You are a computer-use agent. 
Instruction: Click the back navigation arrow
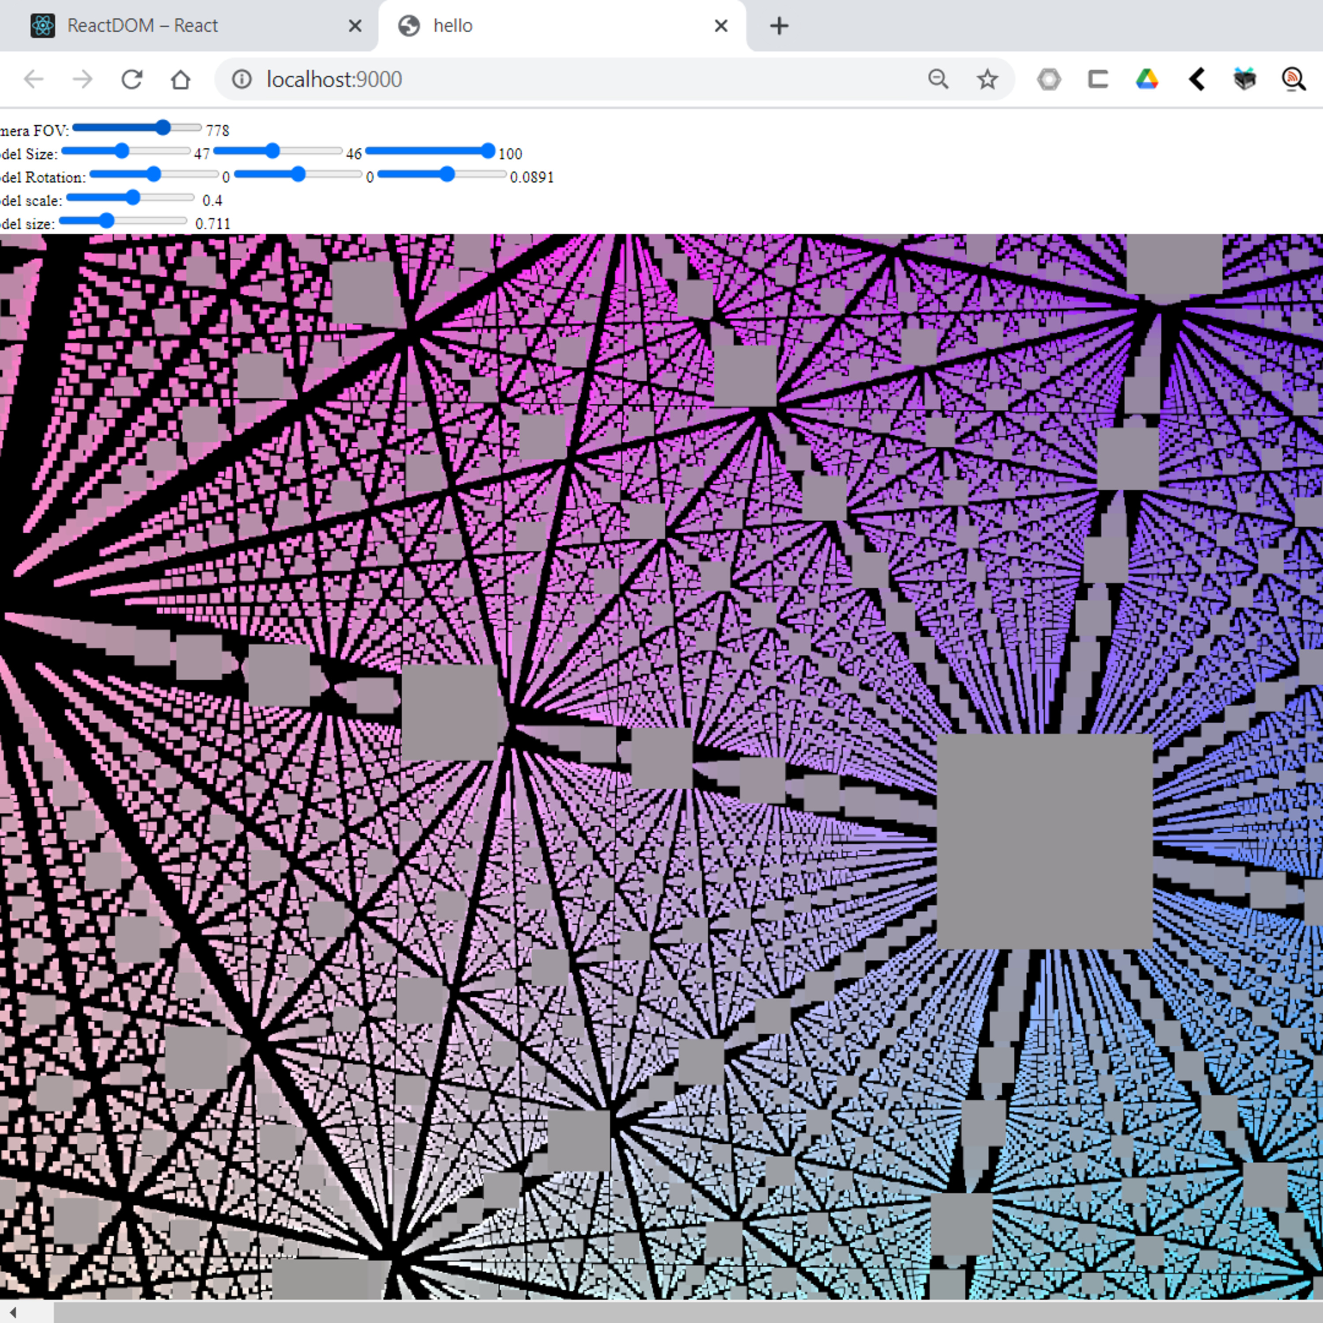point(34,79)
